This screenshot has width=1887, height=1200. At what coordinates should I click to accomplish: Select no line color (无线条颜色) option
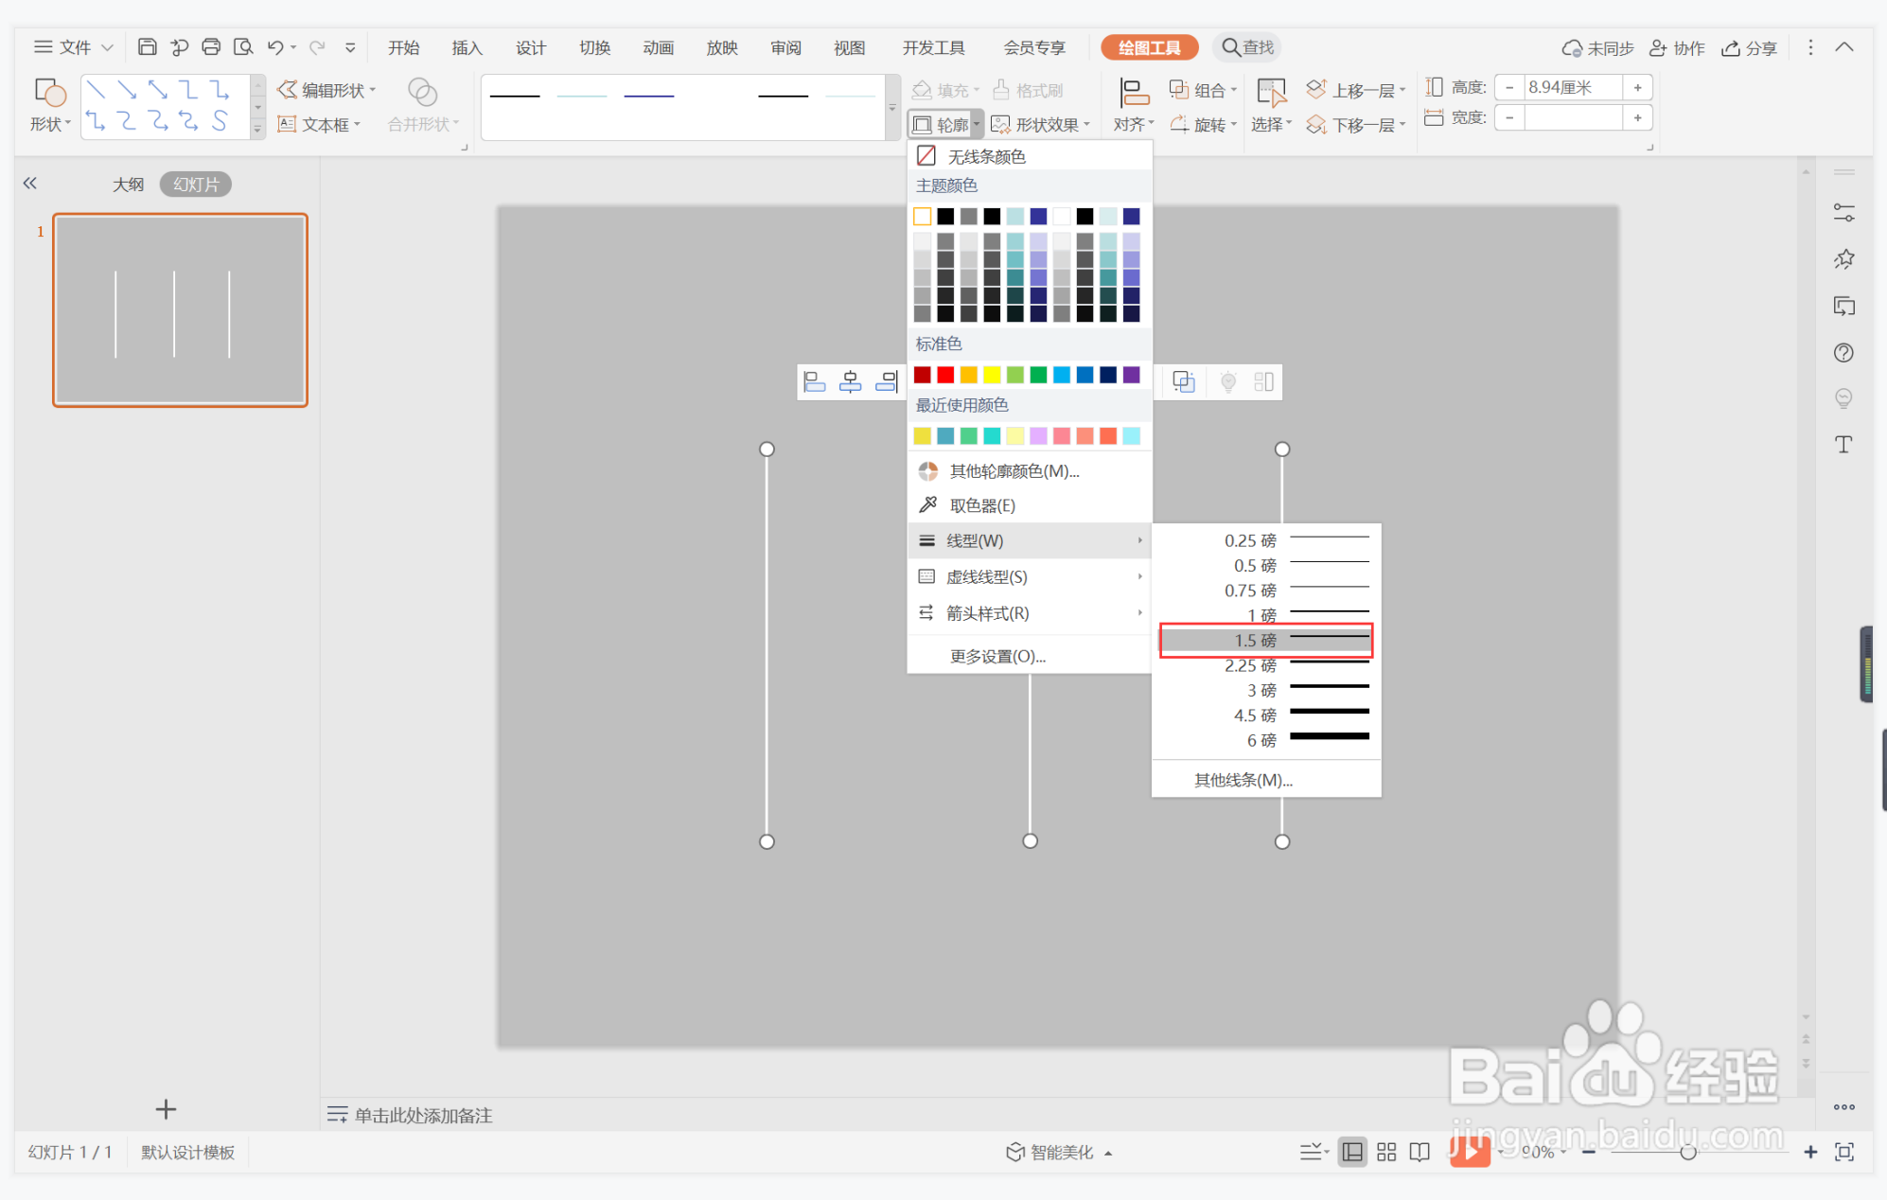point(986,156)
